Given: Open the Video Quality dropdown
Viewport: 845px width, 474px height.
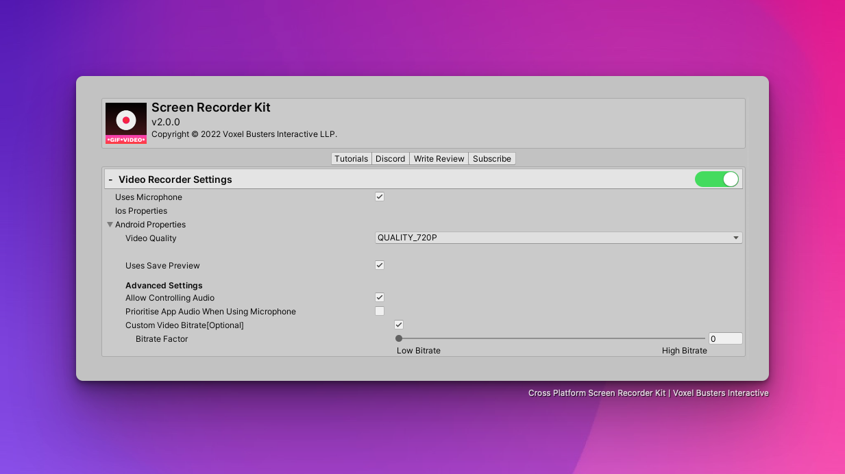Looking at the screenshot, I should pos(559,238).
